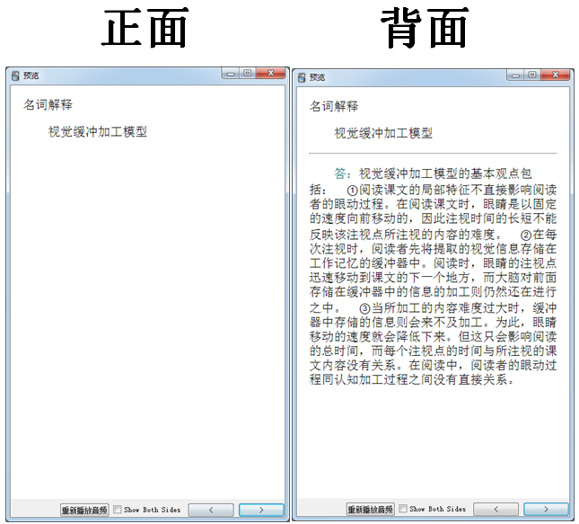Enable Show Both Sides in the right window
Viewport: 579px width, 524px height.
403,509
